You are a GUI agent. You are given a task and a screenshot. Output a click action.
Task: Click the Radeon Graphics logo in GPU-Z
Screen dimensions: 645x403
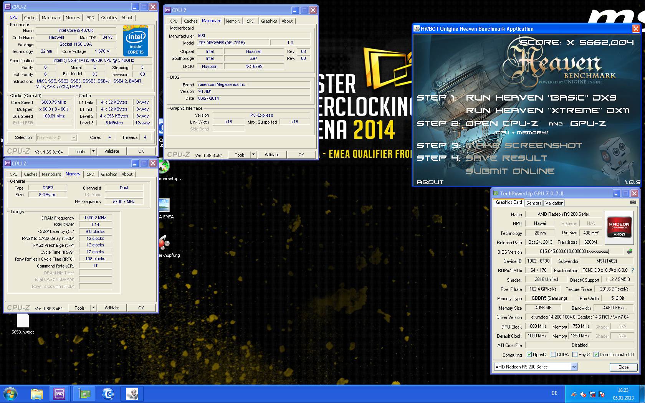click(619, 228)
